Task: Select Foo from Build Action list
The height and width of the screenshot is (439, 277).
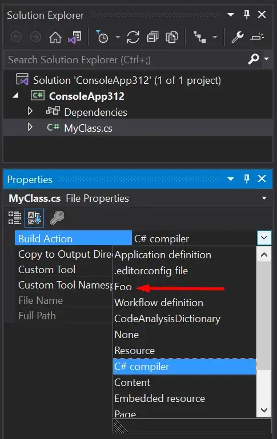Action: coord(123,287)
